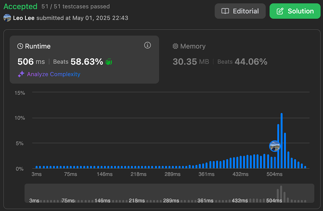
Task: Click the avatar marker on the runtime chart
Action: tap(275, 146)
